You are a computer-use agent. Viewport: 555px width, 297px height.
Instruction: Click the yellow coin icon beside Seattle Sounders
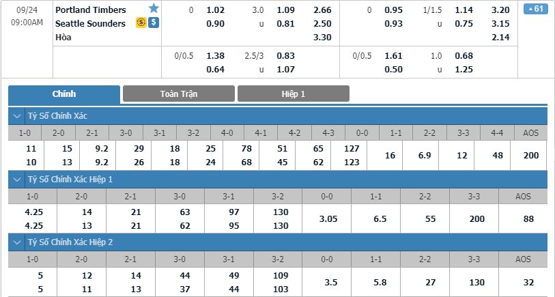141,23
